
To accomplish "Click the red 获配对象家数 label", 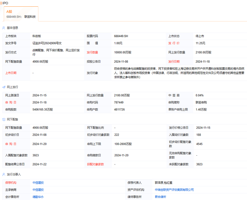I will point(96,164).
